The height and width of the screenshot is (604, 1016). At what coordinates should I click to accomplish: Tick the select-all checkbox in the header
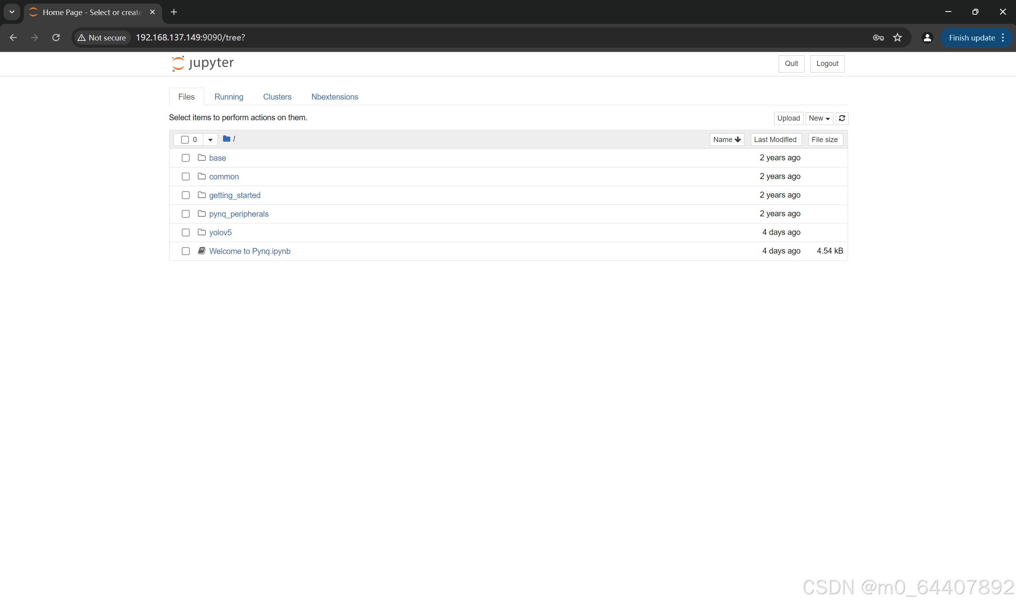point(185,140)
